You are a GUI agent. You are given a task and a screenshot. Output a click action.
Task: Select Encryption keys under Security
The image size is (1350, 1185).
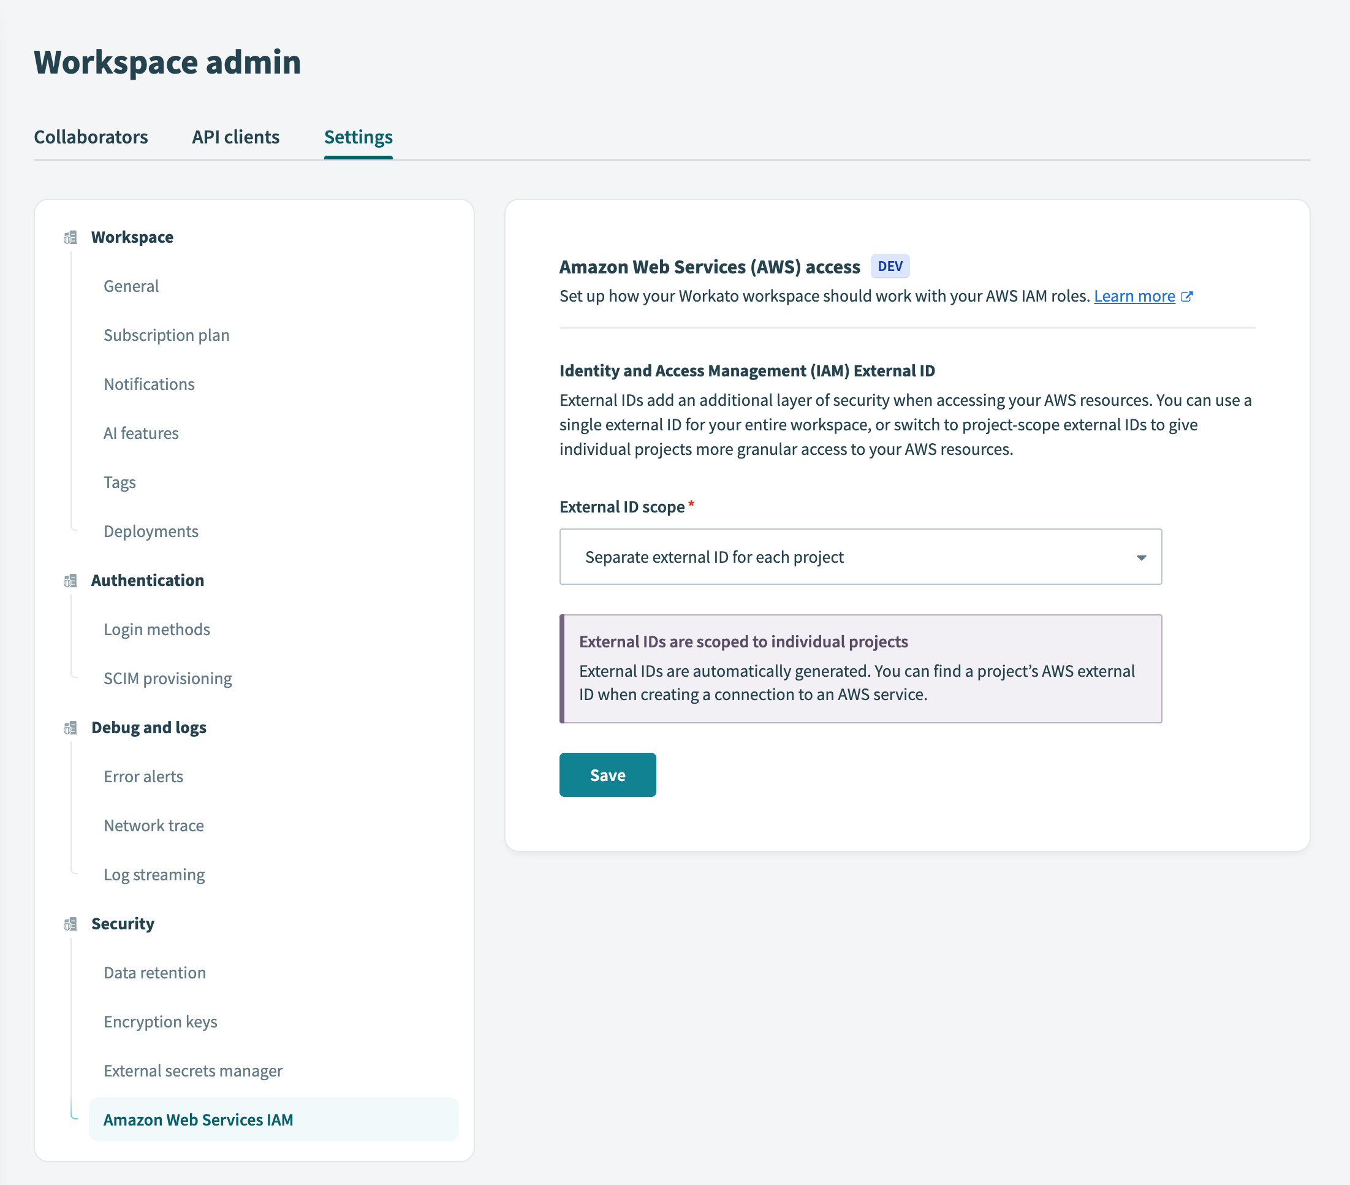160,1022
